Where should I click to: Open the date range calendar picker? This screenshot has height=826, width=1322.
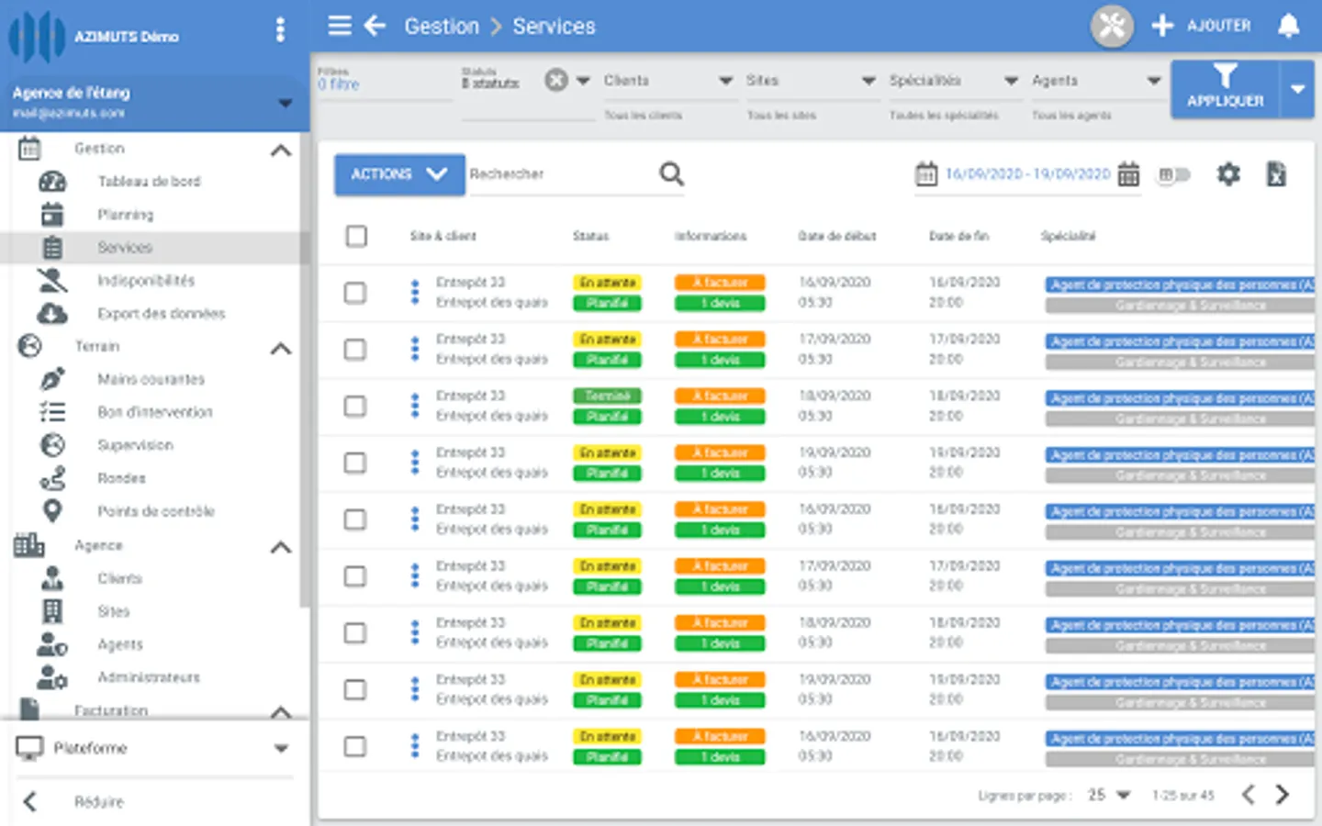[x=1129, y=173]
